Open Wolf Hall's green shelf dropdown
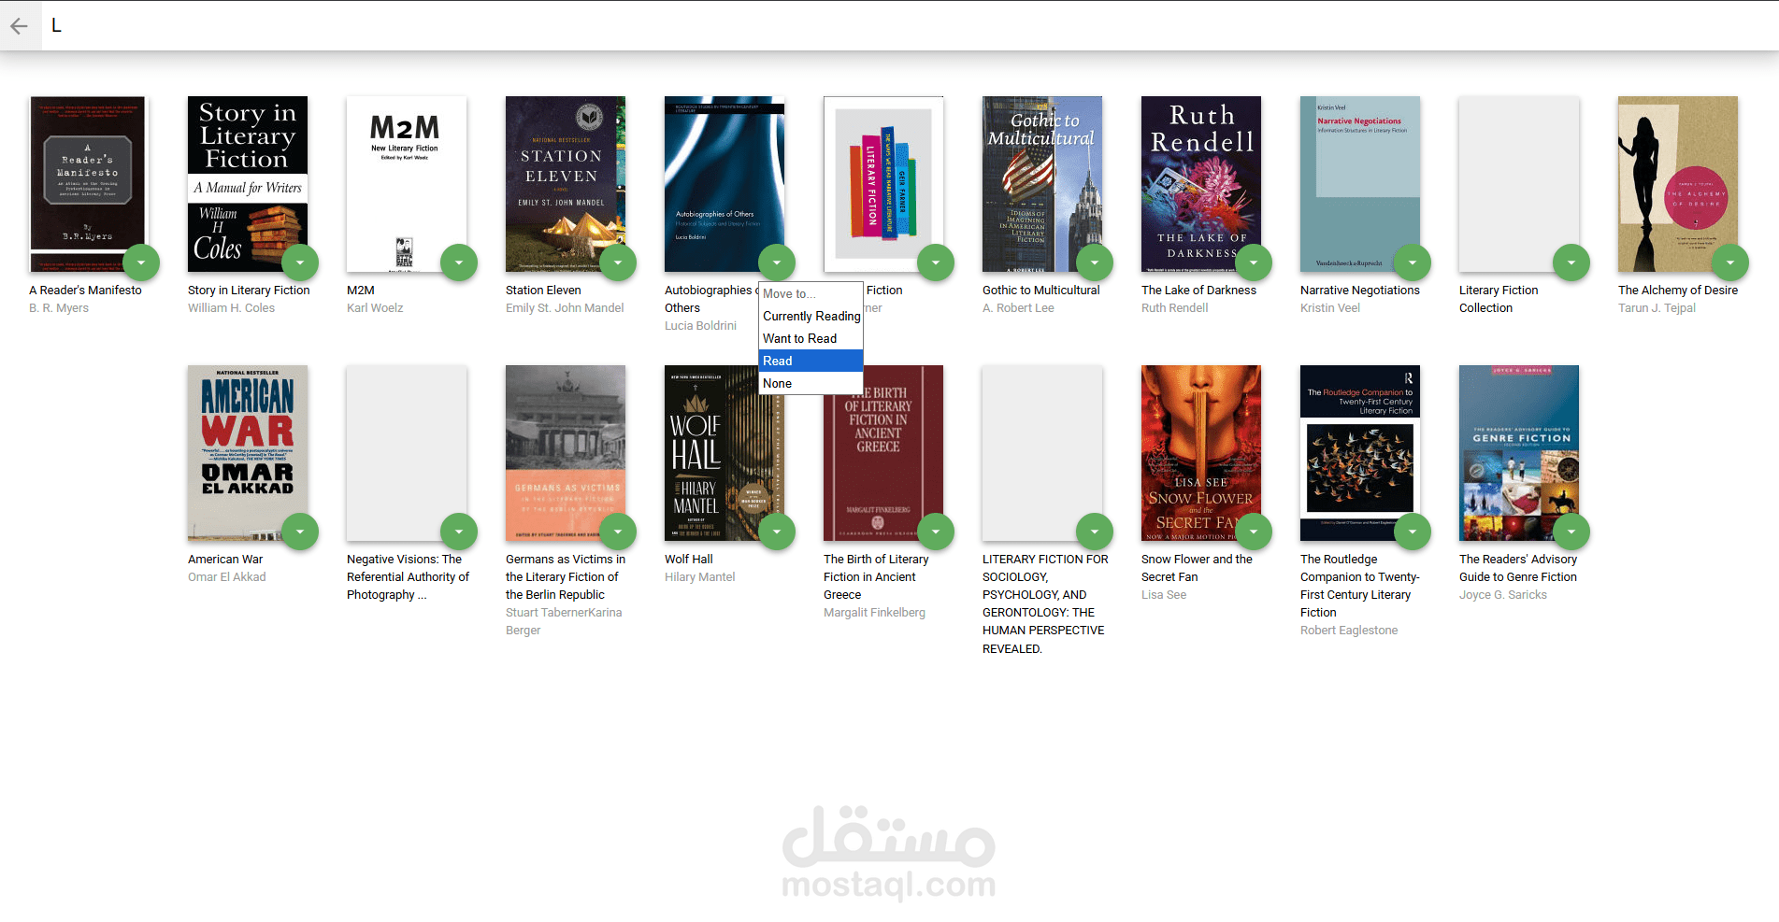Viewport: 1779px width, 922px height. [x=777, y=532]
